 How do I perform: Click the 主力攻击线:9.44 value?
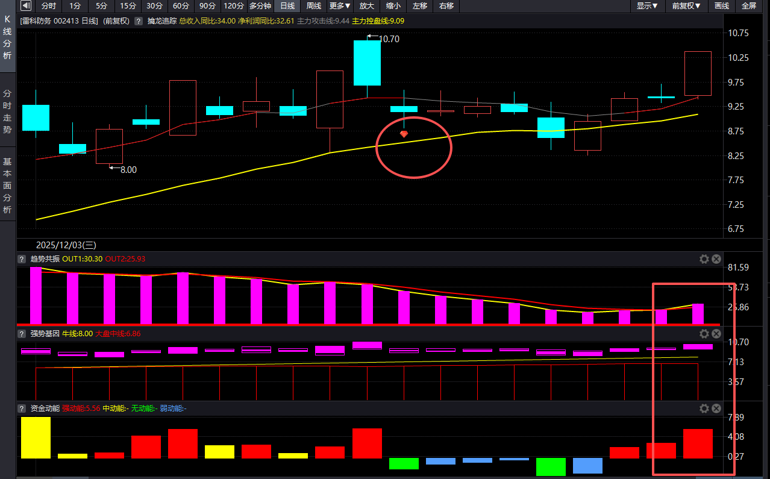324,20
